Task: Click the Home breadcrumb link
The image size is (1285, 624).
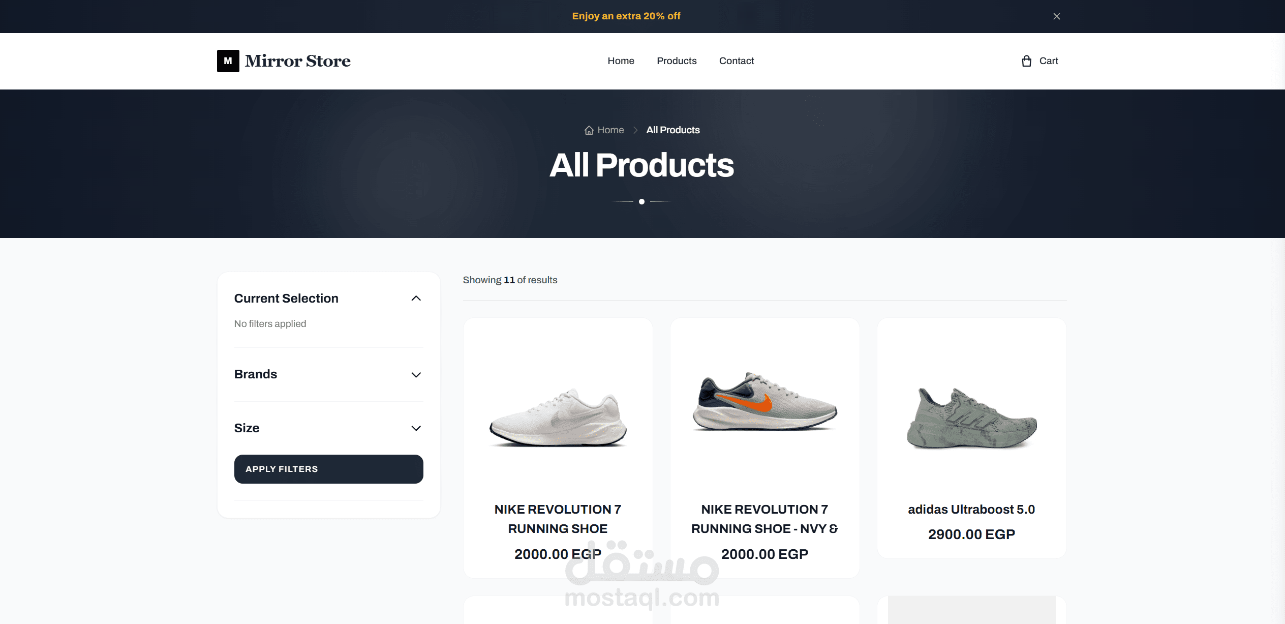Action: (x=610, y=130)
